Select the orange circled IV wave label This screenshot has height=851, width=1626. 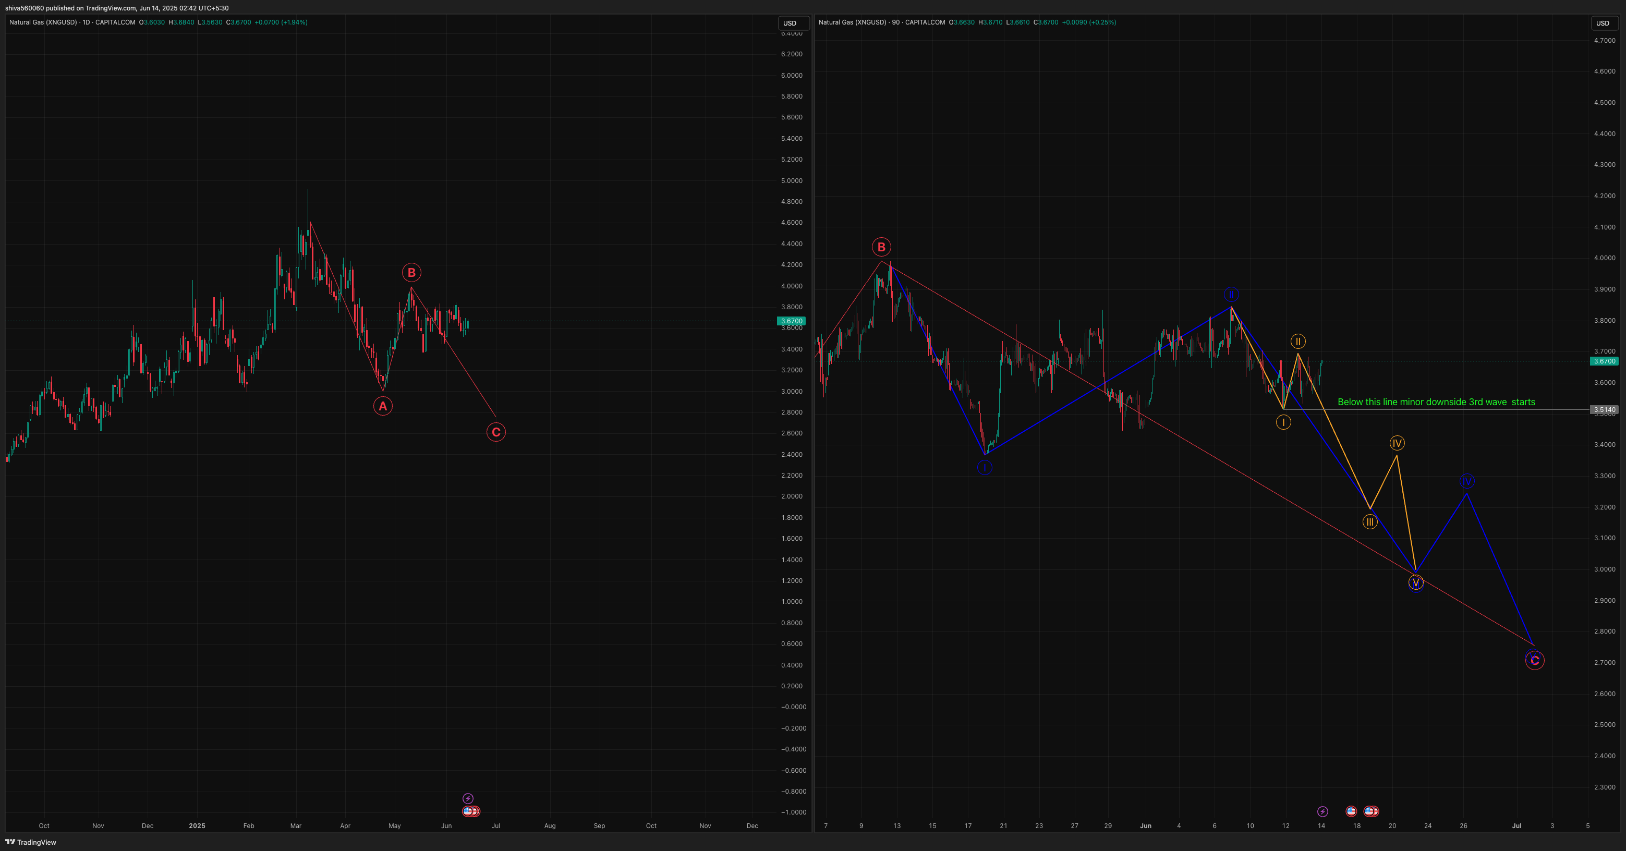[1397, 443]
